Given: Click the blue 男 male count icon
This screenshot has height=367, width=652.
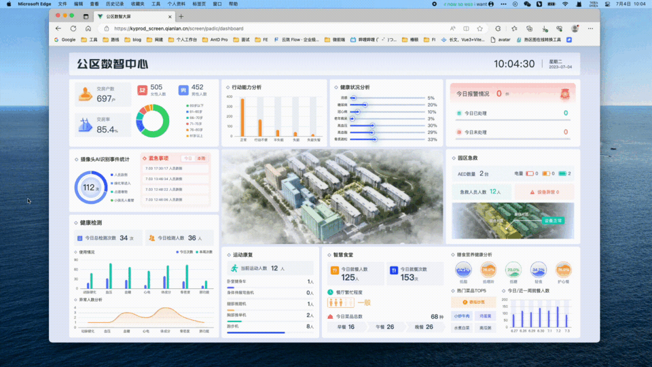Looking at the screenshot, I should 183,90.
